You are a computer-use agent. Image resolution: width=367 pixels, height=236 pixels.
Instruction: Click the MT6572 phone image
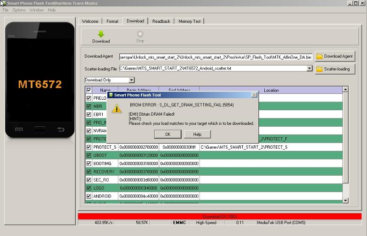coord(40,80)
